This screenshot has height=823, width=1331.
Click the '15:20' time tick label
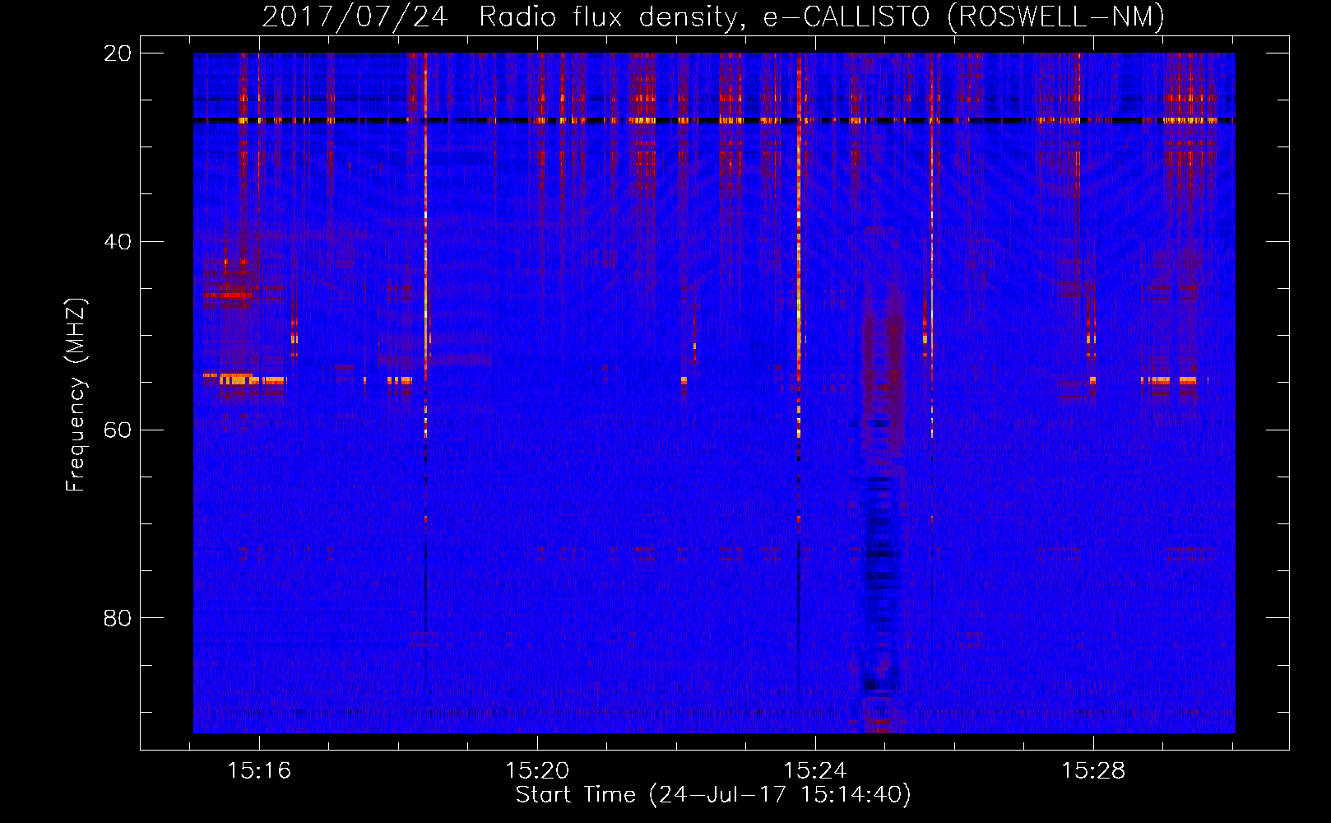point(537,771)
